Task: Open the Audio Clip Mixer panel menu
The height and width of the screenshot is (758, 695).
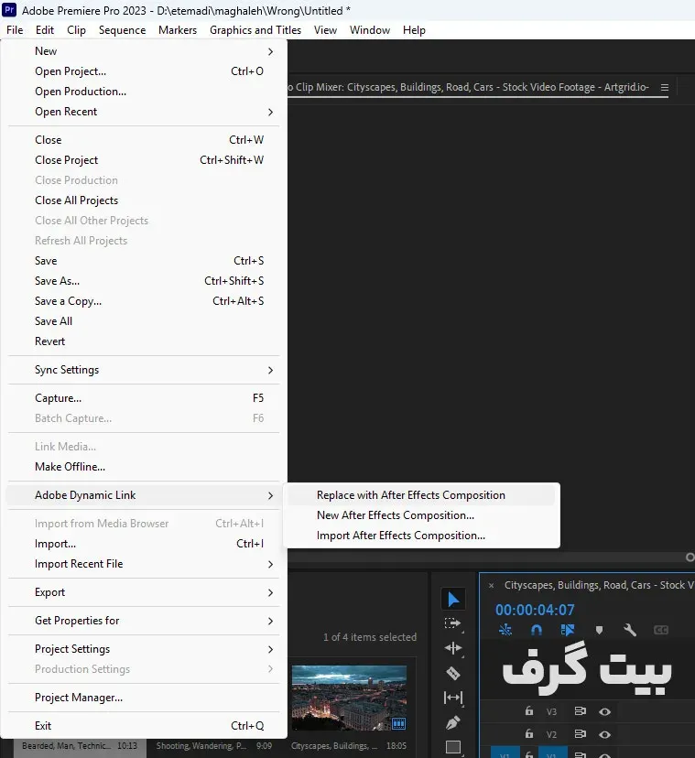Action: click(665, 88)
